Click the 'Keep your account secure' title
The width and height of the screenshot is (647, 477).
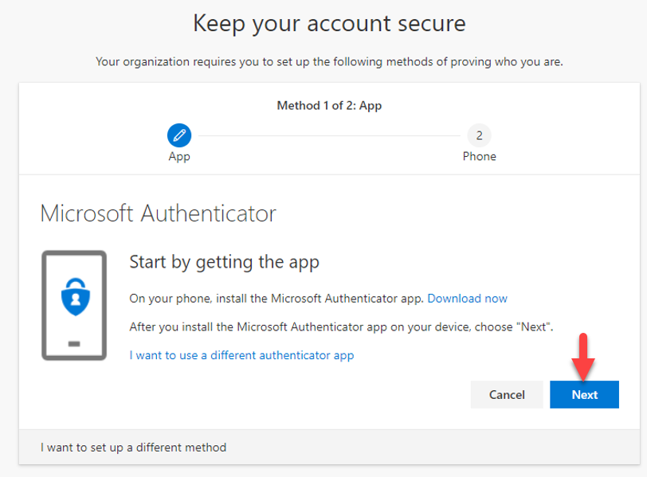point(329,24)
